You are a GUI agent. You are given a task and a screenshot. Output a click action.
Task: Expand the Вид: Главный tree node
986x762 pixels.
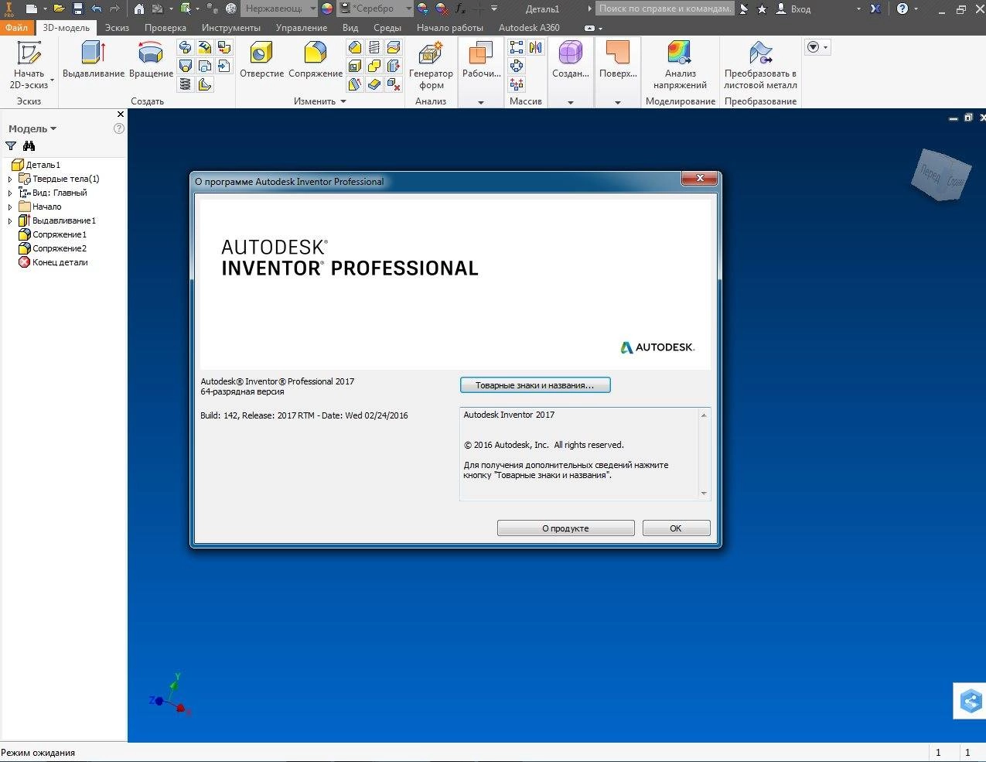click(10, 193)
